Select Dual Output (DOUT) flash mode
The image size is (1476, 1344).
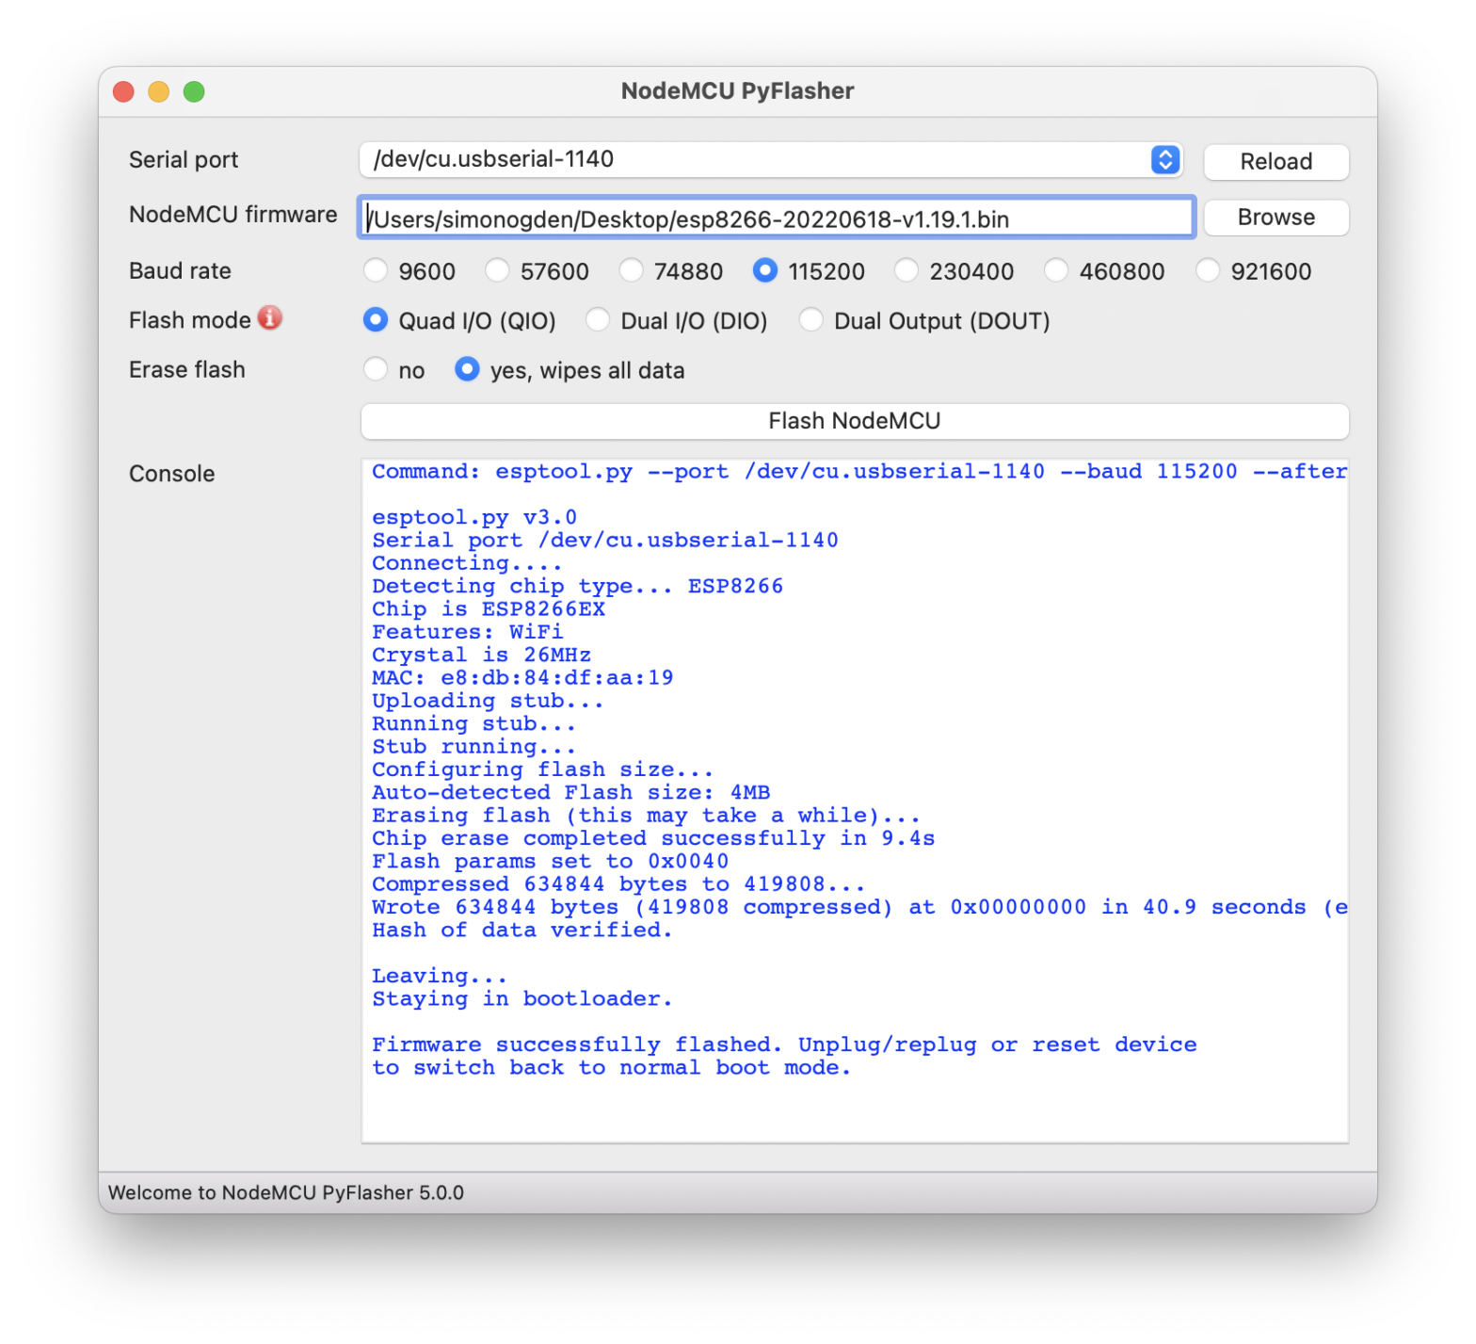coord(810,321)
